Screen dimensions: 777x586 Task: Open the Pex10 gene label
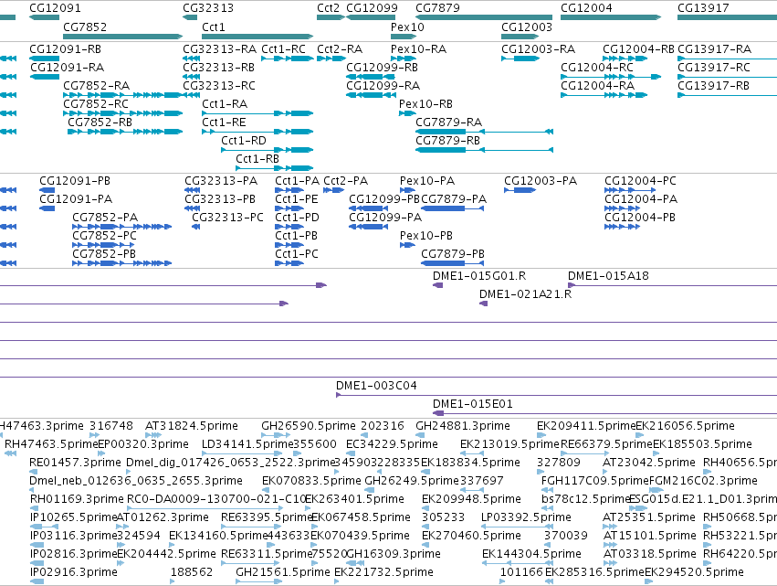[407, 27]
